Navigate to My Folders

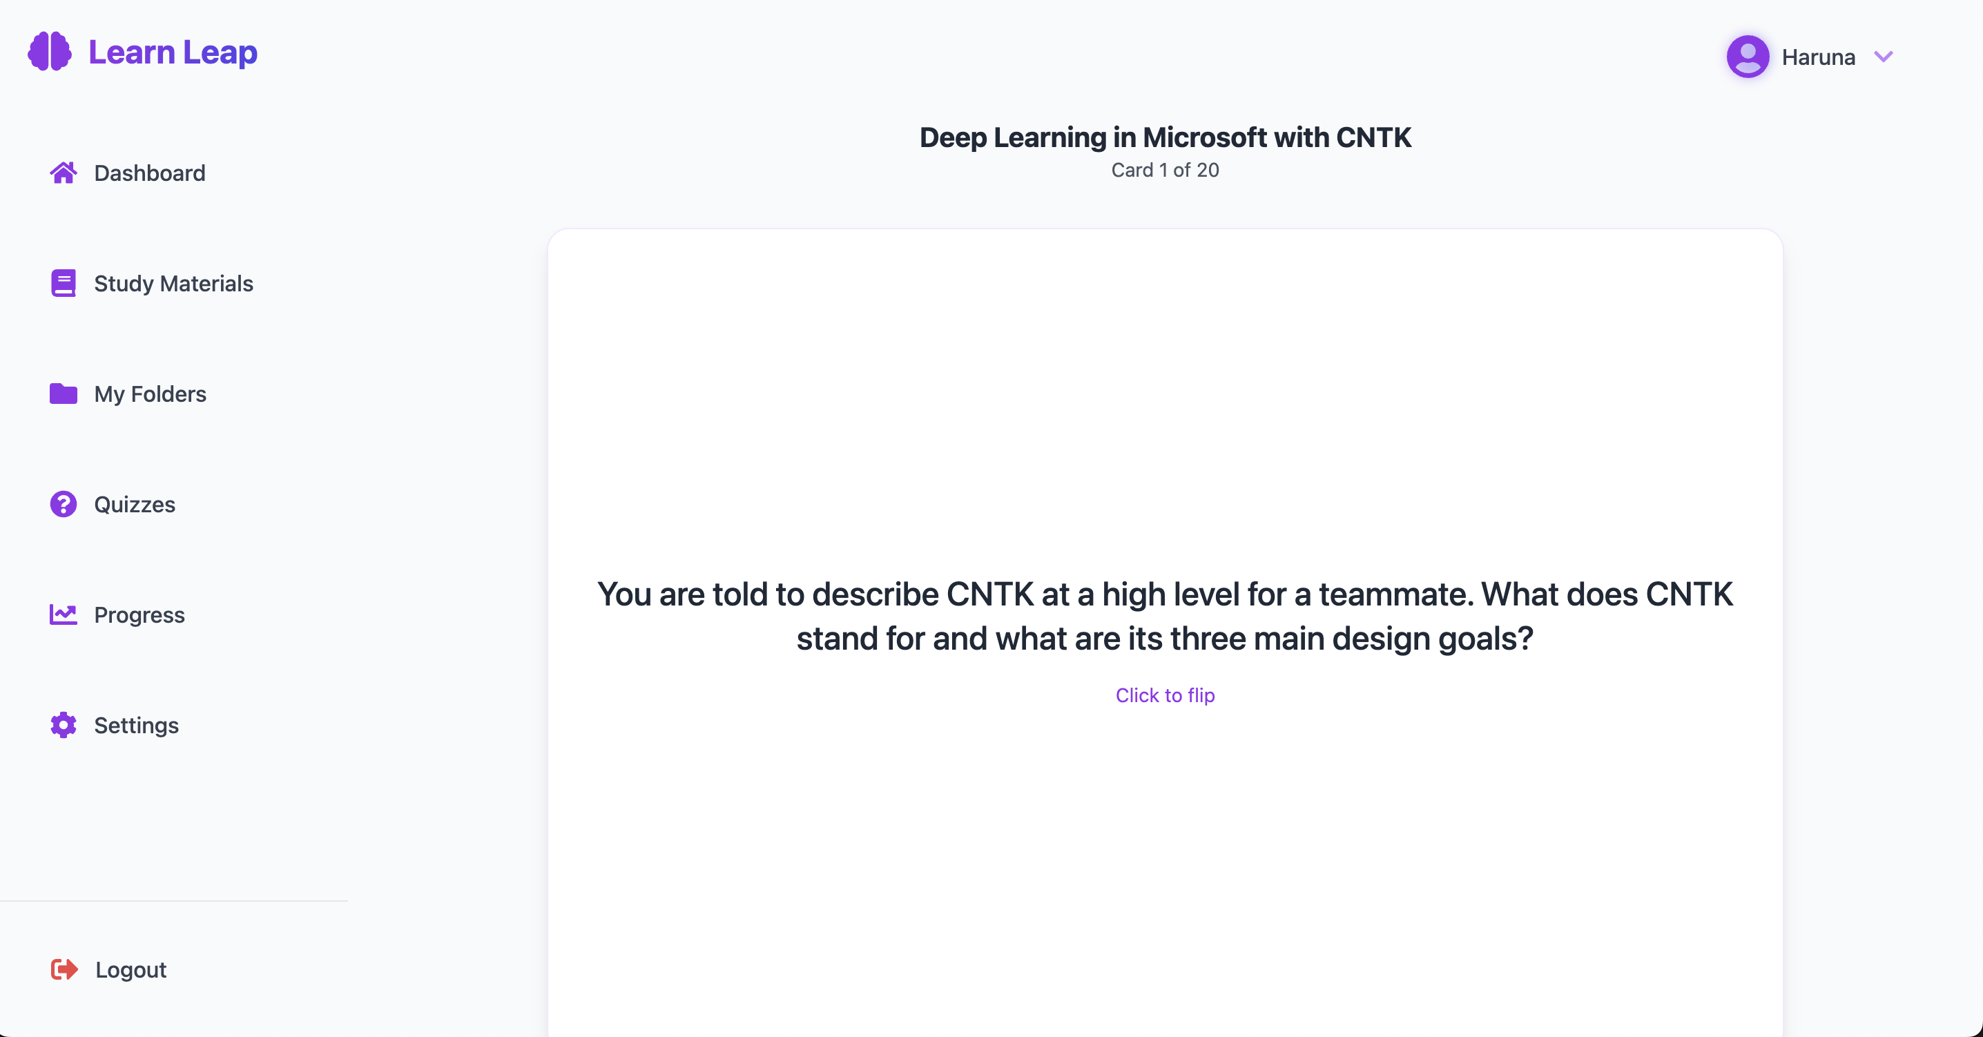(150, 394)
